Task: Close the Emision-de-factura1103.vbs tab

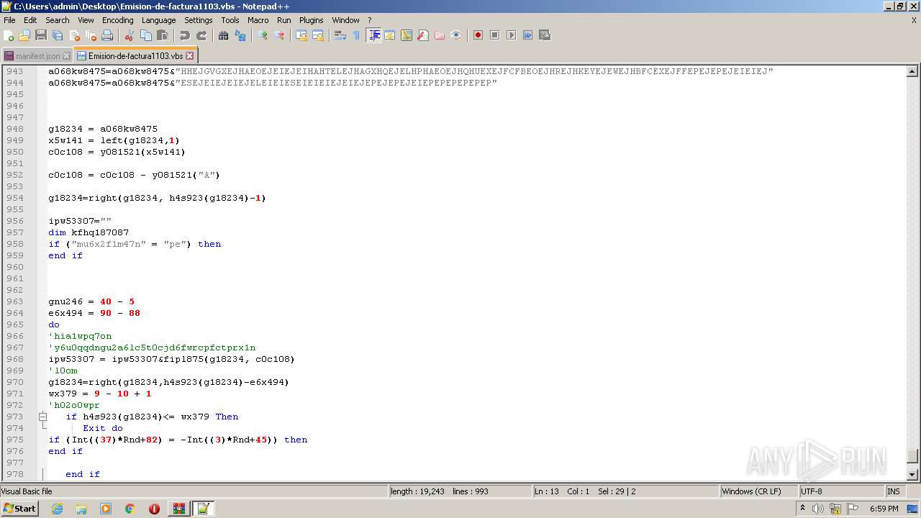Action: pos(190,55)
